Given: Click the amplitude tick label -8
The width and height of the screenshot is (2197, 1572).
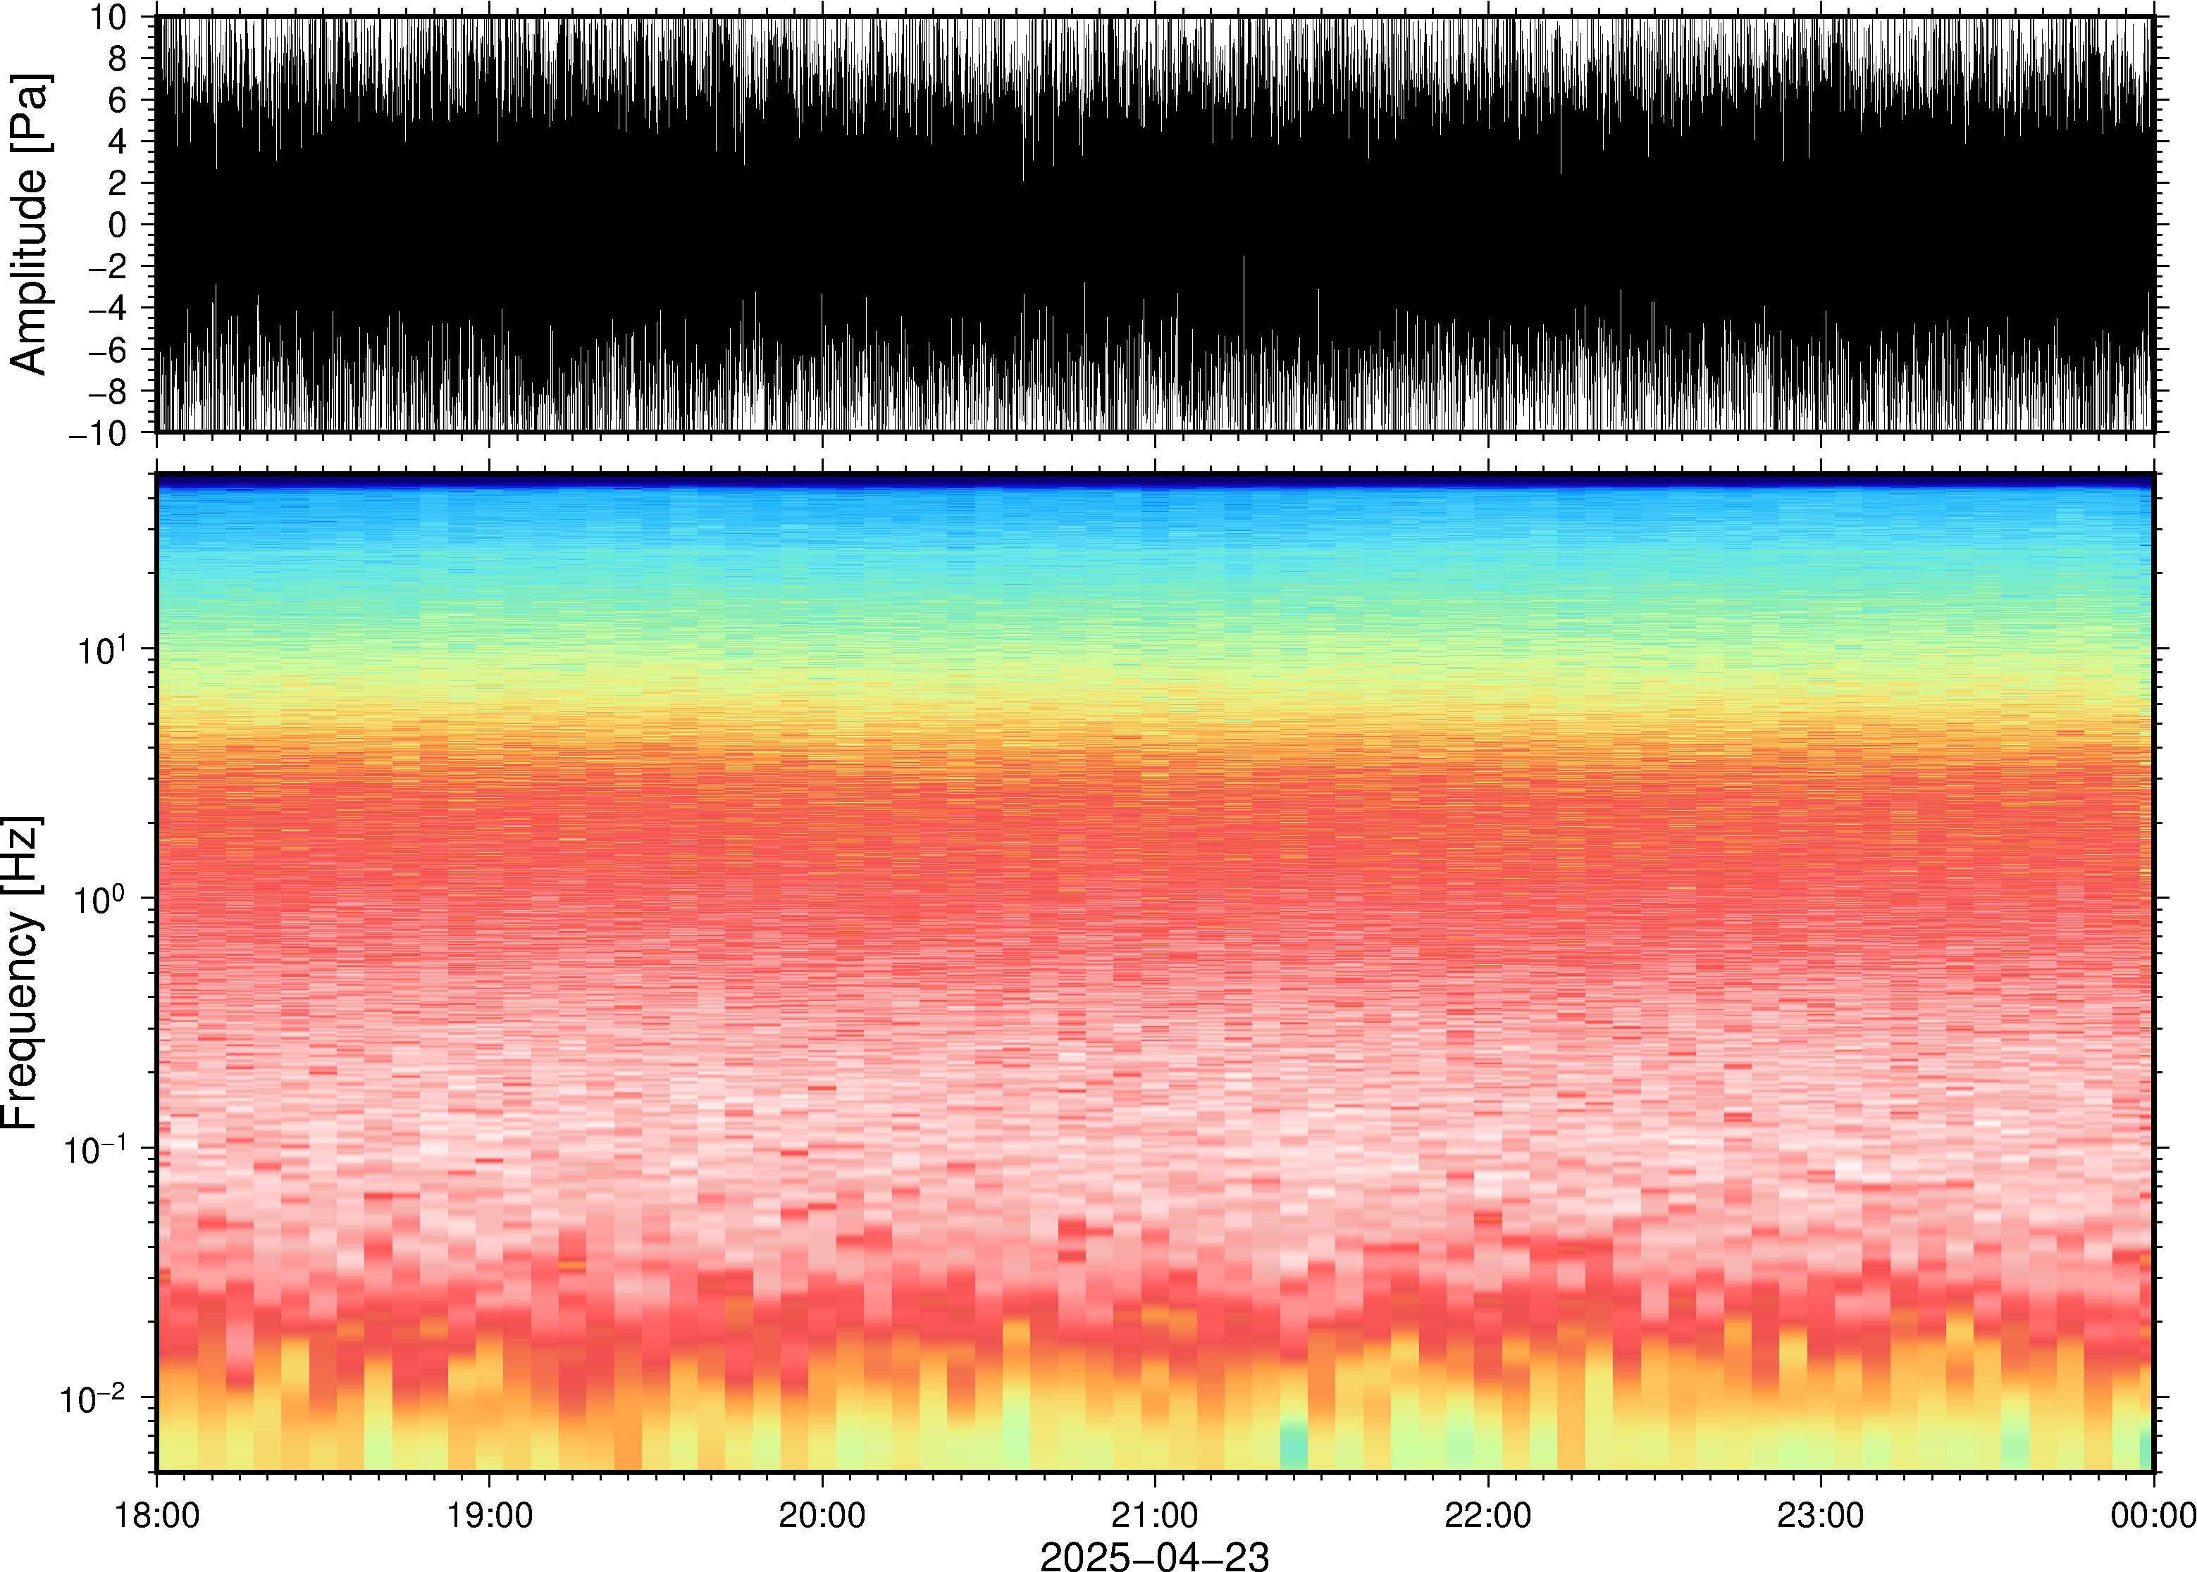Looking at the screenshot, I should pyautogui.click(x=109, y=391).
